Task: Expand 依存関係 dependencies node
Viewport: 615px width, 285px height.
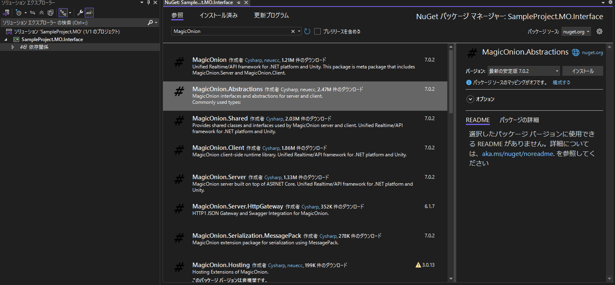Action: click(13, 47)
